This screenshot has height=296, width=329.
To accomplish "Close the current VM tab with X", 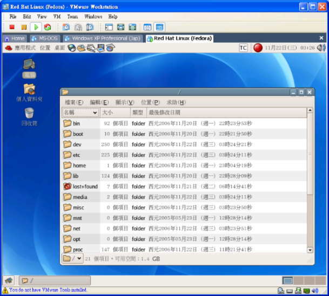I will 321,38.
